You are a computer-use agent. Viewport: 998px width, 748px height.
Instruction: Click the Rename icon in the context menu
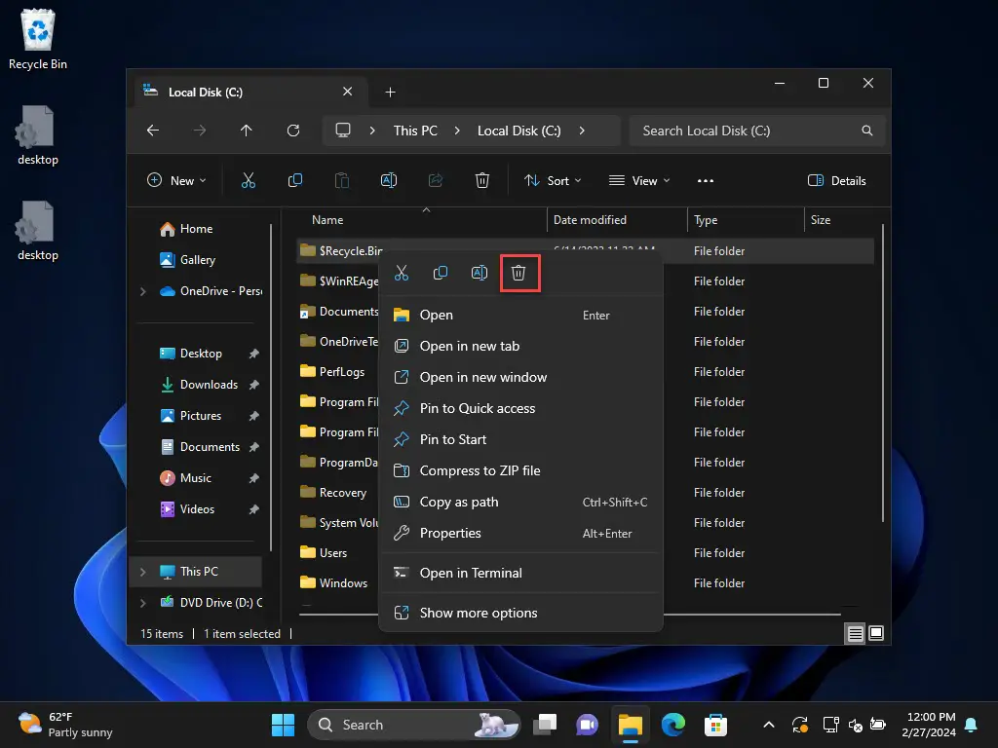[479, 273]
